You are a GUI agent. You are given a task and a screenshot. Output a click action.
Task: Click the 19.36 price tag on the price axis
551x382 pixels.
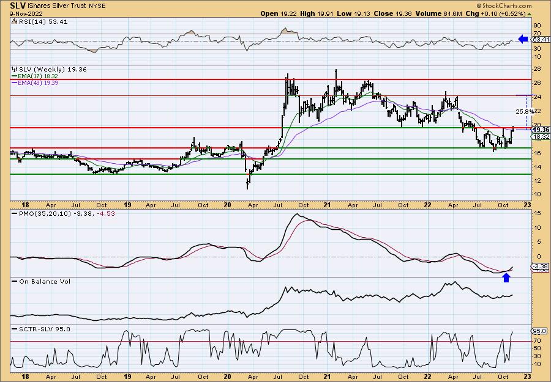pos(541,130)
